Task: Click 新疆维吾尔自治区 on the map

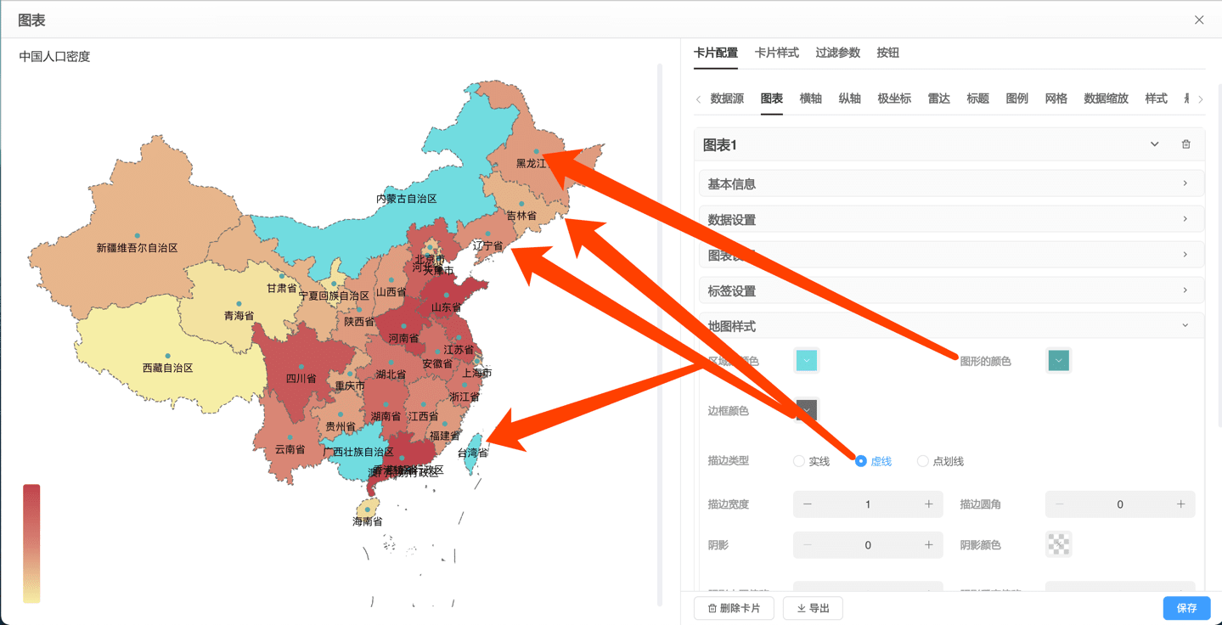Action: point(137,248)
